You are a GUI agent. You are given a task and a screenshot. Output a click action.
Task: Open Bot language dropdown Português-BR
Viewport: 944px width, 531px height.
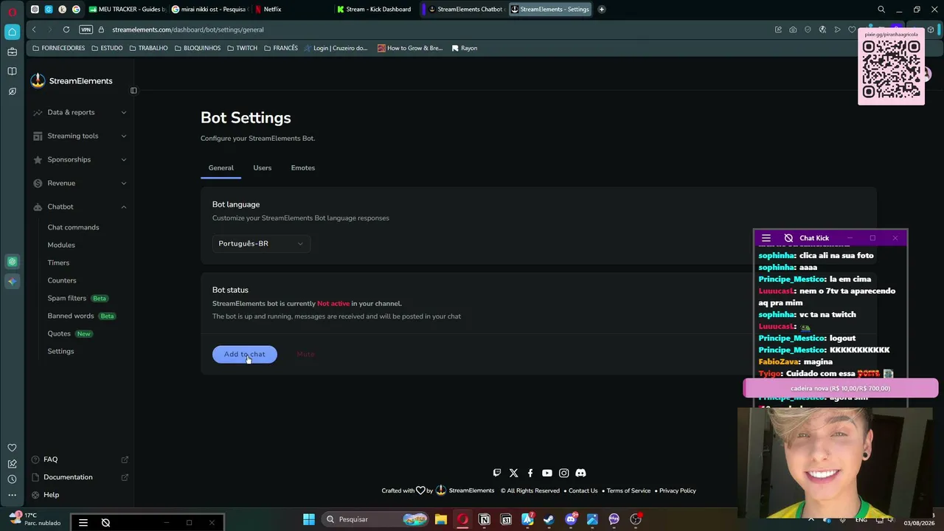[x=261, y=243]
